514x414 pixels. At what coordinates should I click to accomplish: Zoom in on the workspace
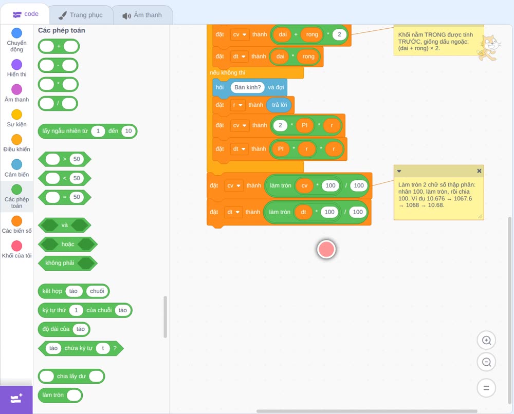(x=486, y=341)
